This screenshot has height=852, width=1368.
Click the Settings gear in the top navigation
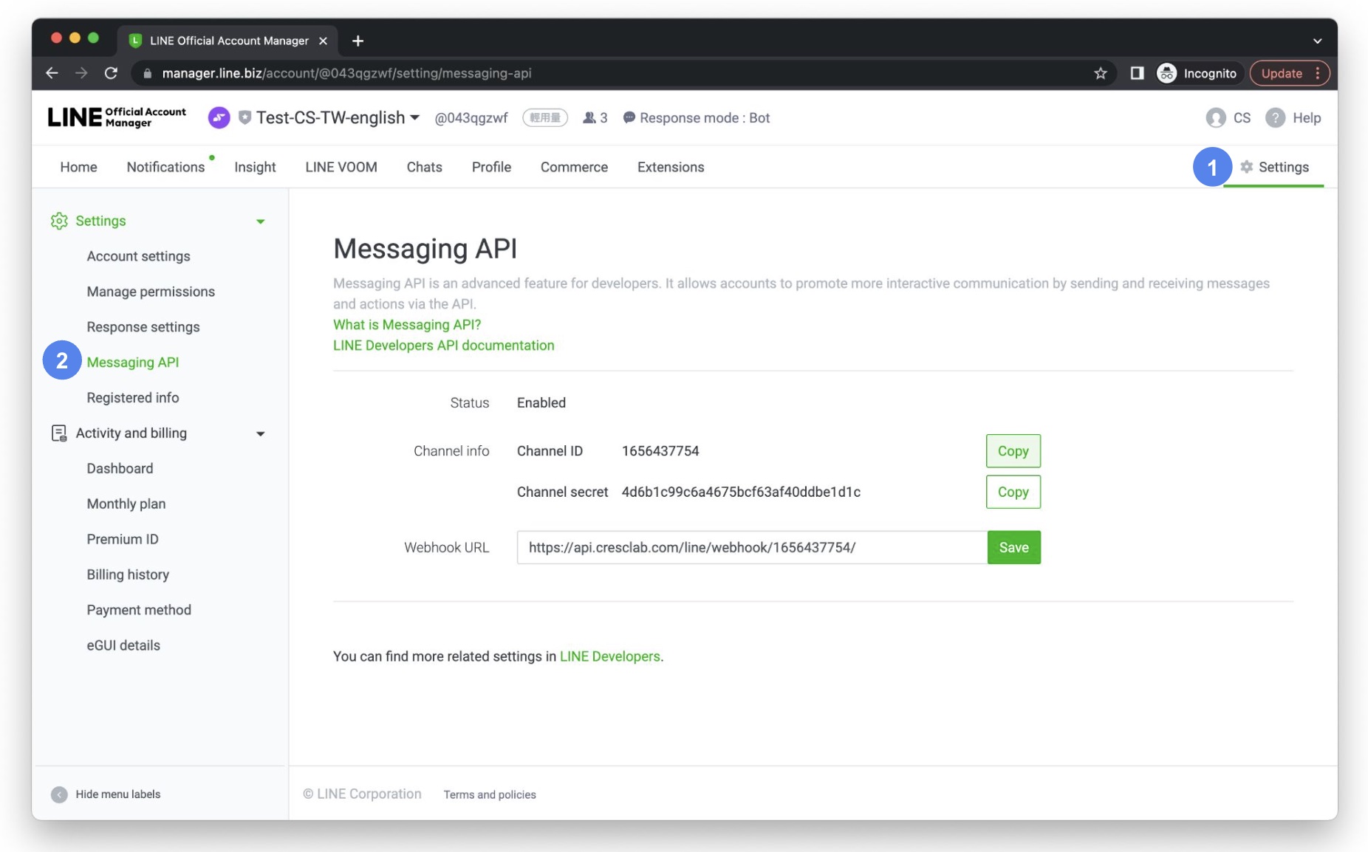[1248, 167]
